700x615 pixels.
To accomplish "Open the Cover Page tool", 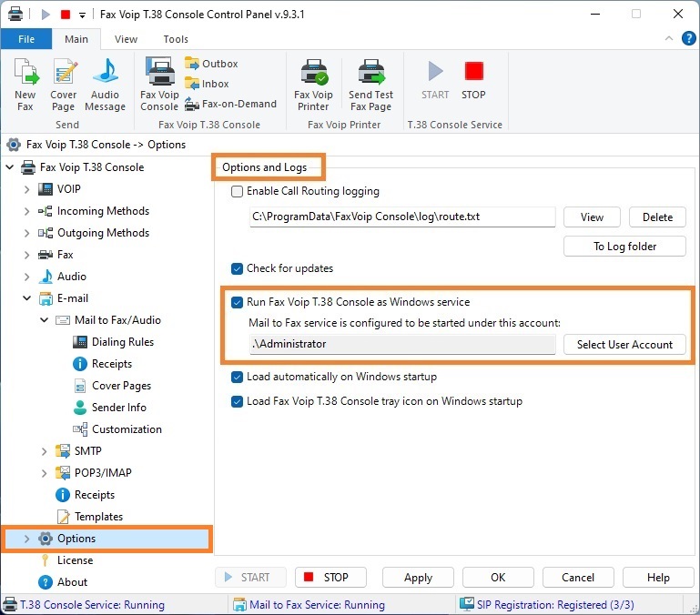I will click(x=64, y=85).
